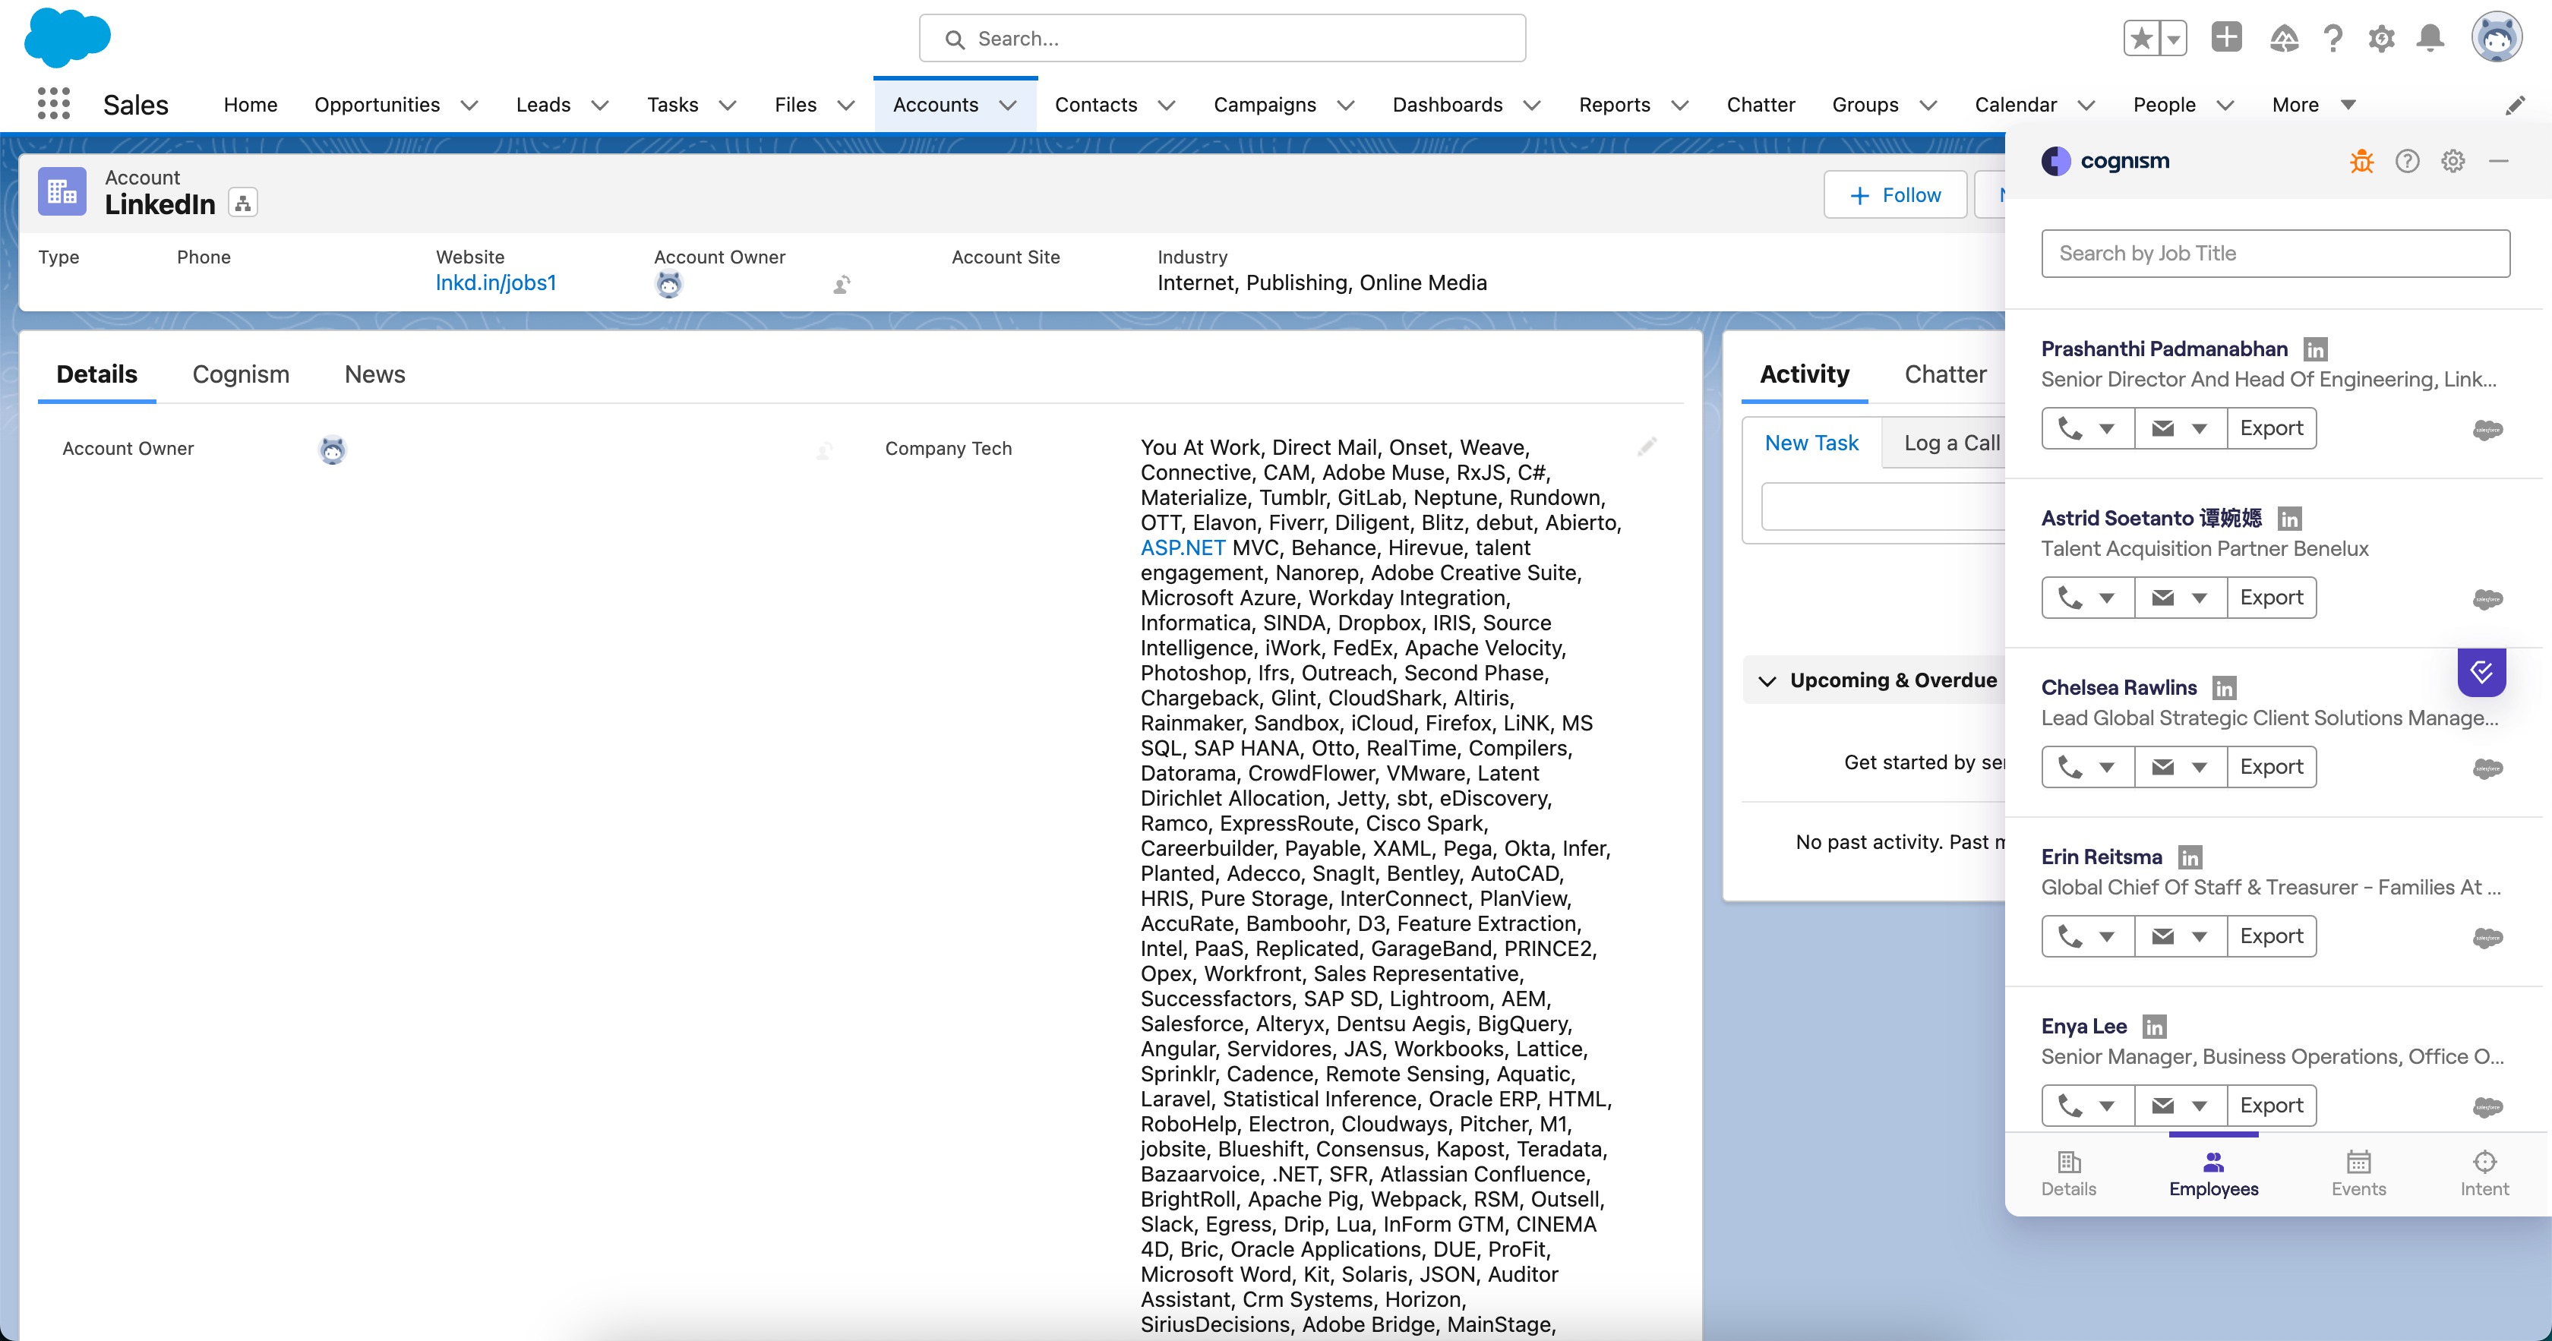This screenshot has width=2552, height=1341.
Task: Click the Favorites star icon
Action: coord(2142,39)
